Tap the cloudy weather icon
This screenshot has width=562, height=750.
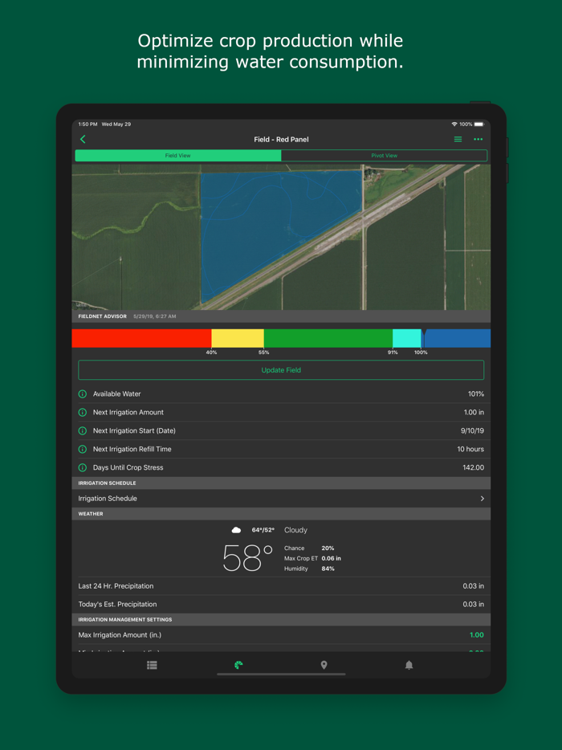236,530
